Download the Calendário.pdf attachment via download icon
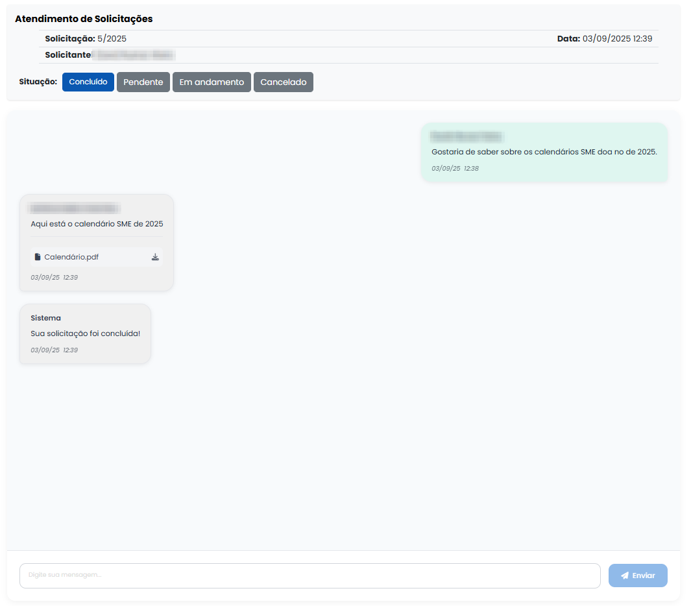The image size is (691, 606). pyautogui.click(x=155, y=257)
